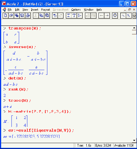
Task: Undo the last operation
Action: pyautogui.click(x=55, y=16)
